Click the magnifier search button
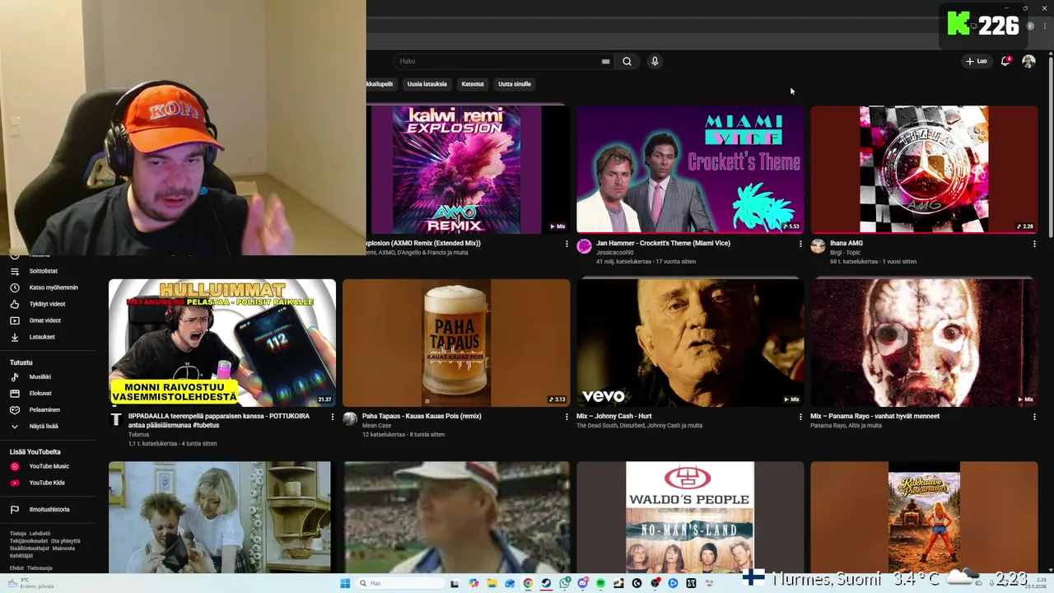Image resolution: width=1054 pixels, height=593 pixels. coord(627,61)
